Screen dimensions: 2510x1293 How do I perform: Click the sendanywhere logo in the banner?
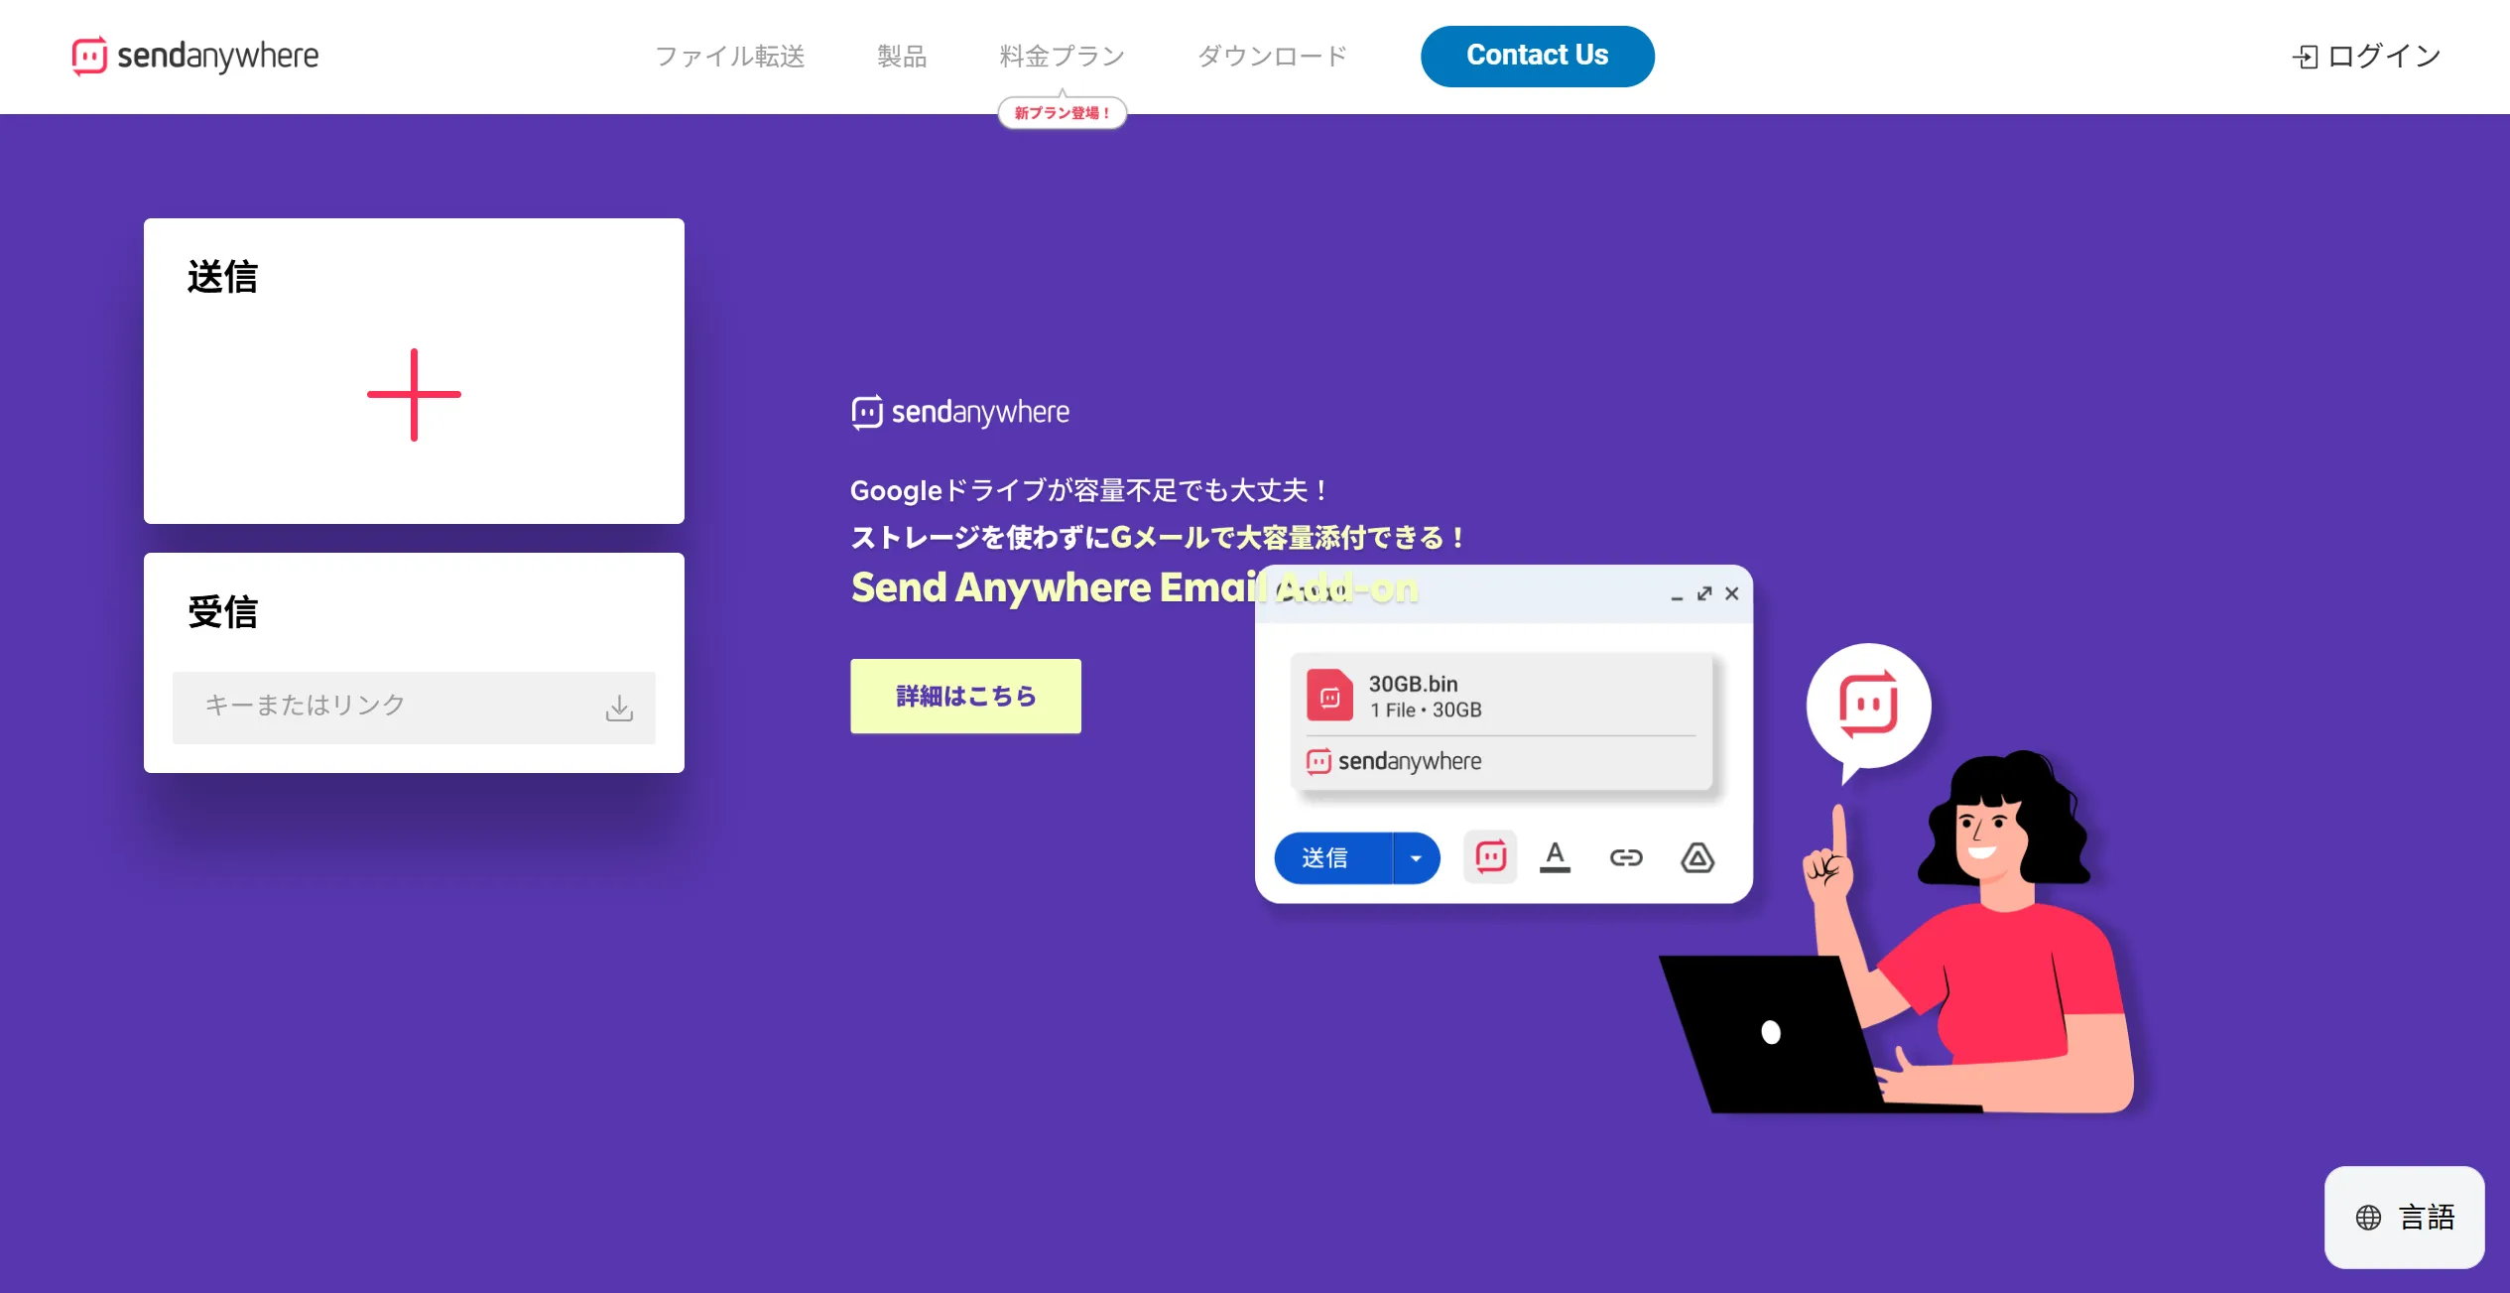coord(960,412)
